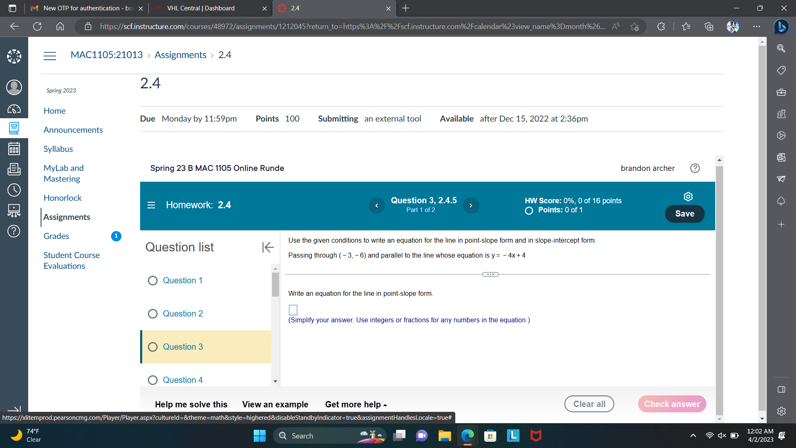Open the Canvas Calendar from global navigation

(x=14, y=149)
